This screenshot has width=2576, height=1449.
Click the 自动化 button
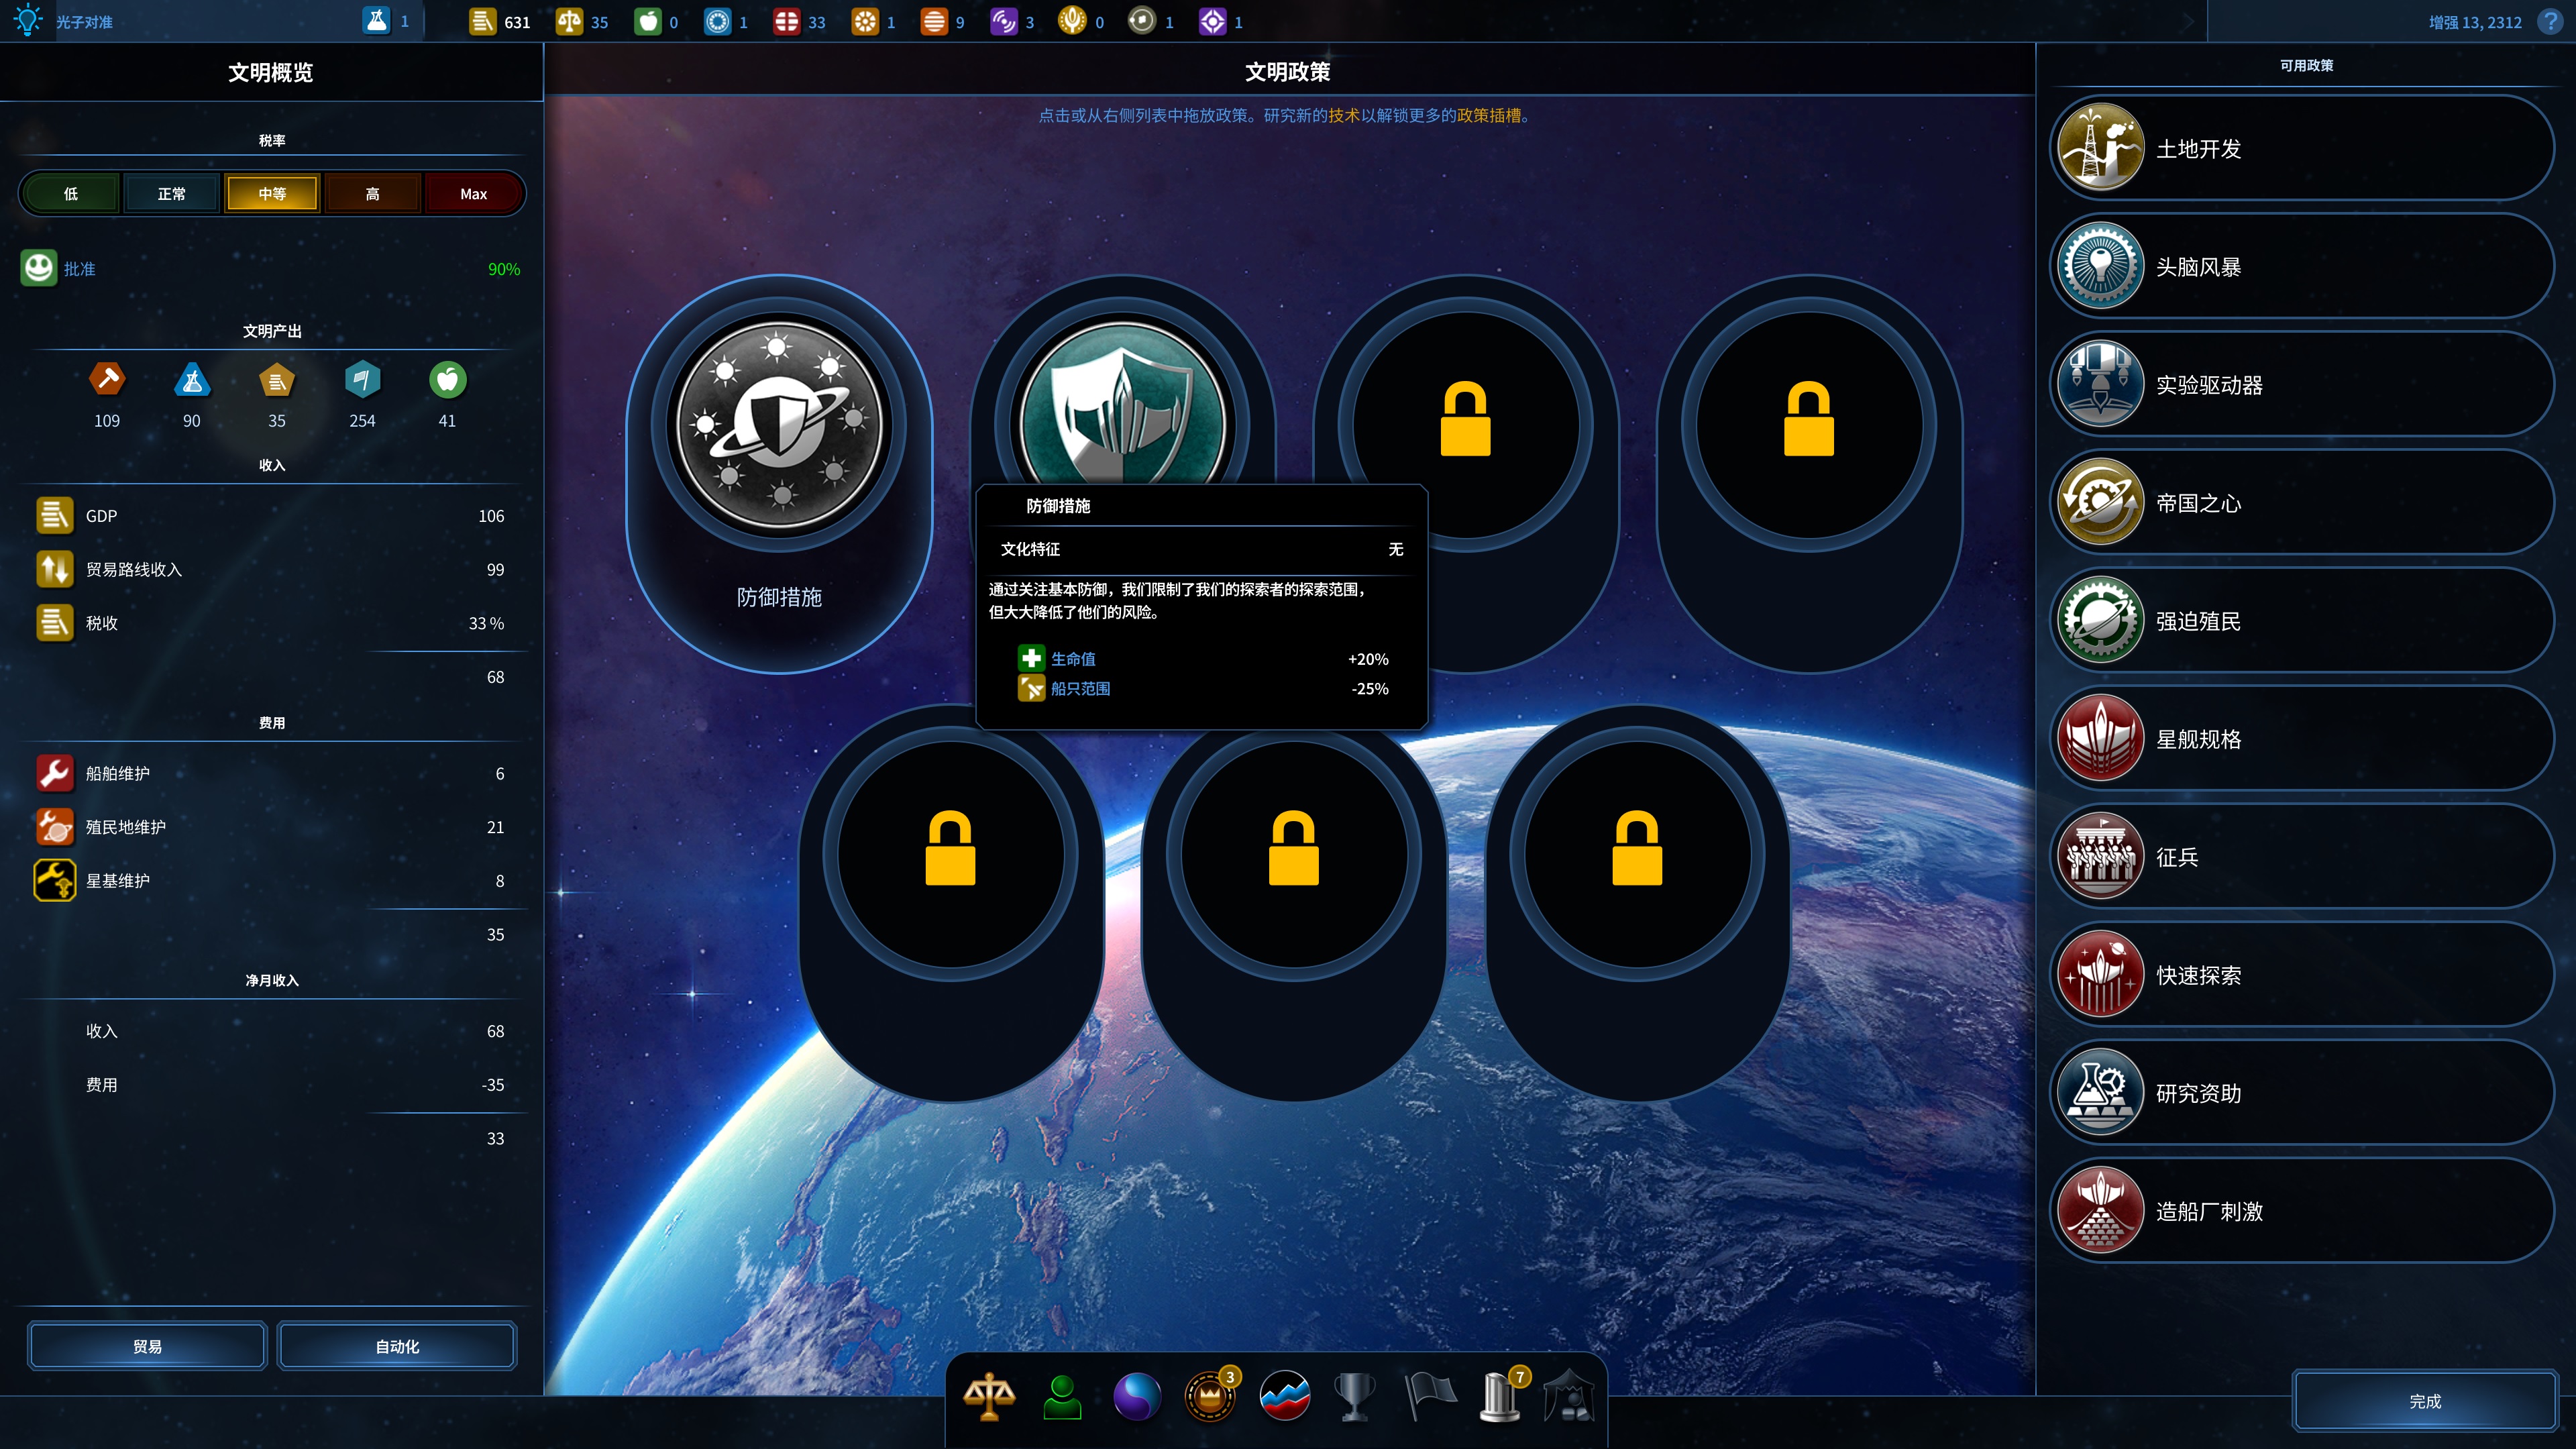pos(397,1346)
